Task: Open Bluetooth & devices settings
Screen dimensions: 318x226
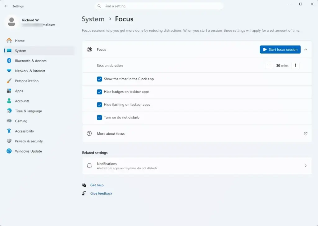Action: [39, 61]
